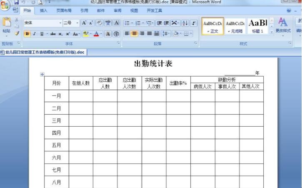Screen dimensions: 302x188
Task: Click the Grow Font icon
Action: (x=84, y=23)
